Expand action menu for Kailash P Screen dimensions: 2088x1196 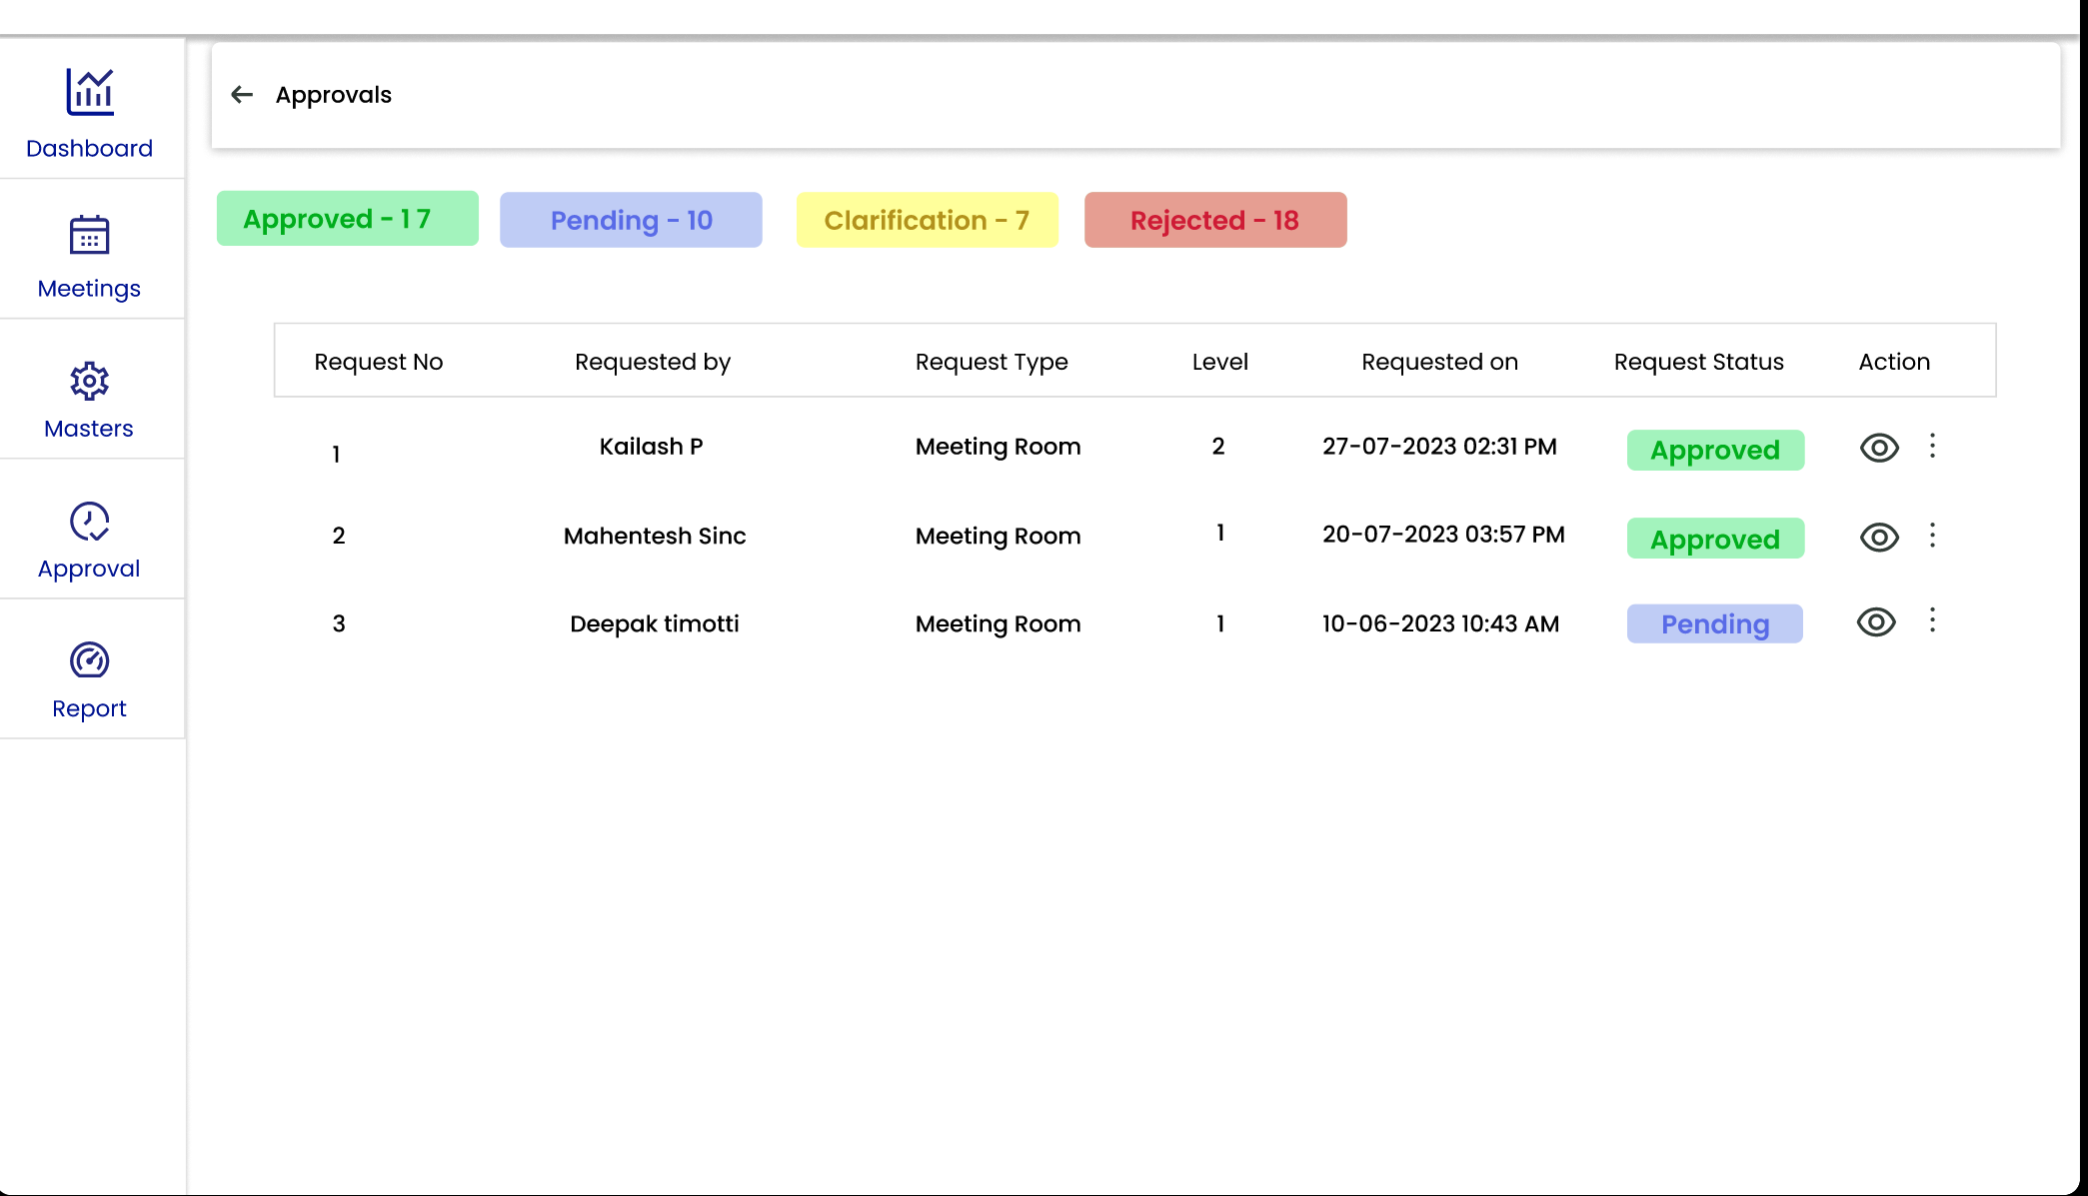click(x=1933, y=446)
